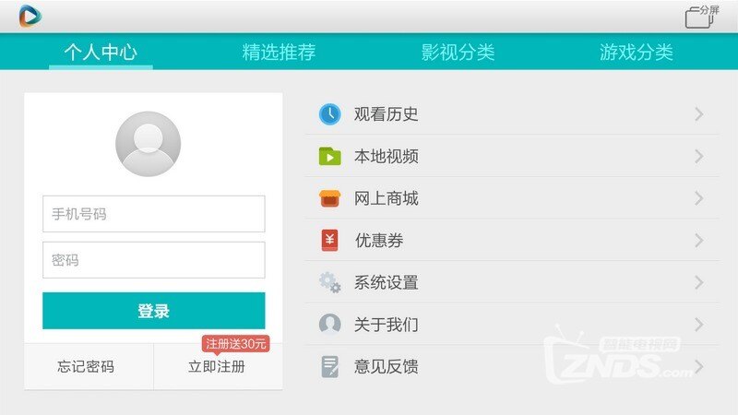Expand the 网上商城 row arrow
The image size is (738, 415).
(699, 198)
